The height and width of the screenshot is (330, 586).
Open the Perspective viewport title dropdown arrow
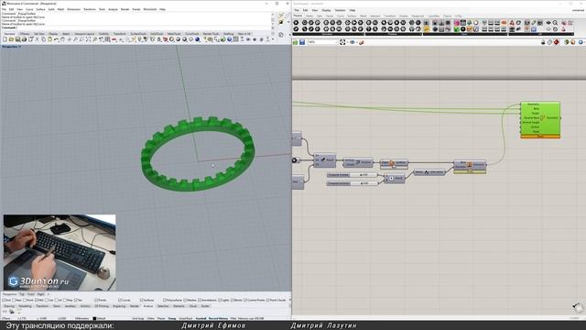click(x=20, y=47)
